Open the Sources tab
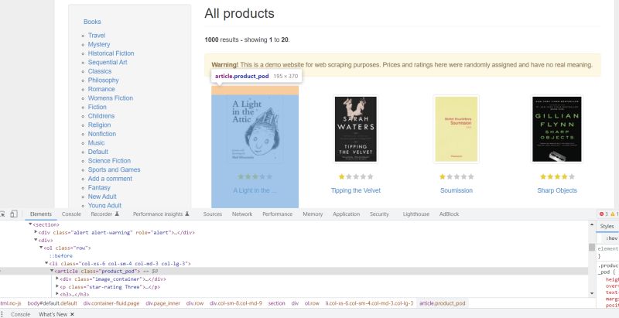Image resolution: width=619 pixels, height=318 pixels. 212,214
